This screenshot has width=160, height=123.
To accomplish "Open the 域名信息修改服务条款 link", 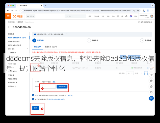I will point(56,99).
